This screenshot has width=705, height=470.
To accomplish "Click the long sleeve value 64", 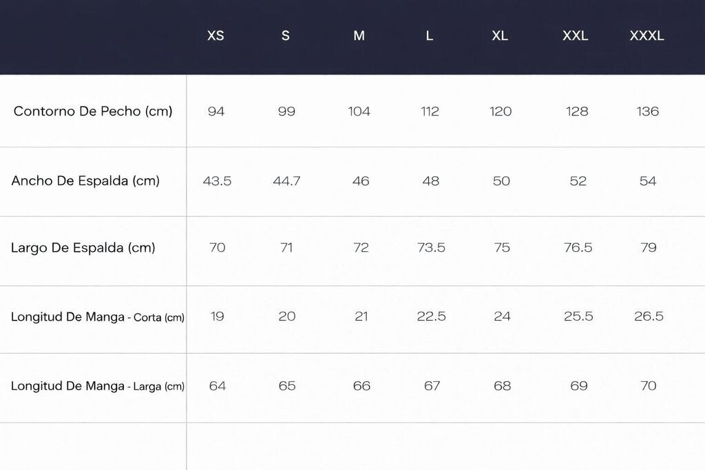I will click(x=218, y=386).
